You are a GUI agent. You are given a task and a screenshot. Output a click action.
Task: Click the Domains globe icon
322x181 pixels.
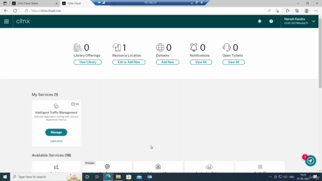pyautogui.click(x=160, y=47)
